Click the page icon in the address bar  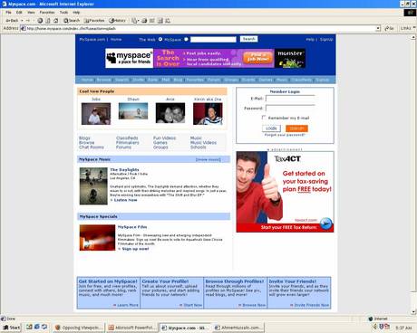coord(23,28)
